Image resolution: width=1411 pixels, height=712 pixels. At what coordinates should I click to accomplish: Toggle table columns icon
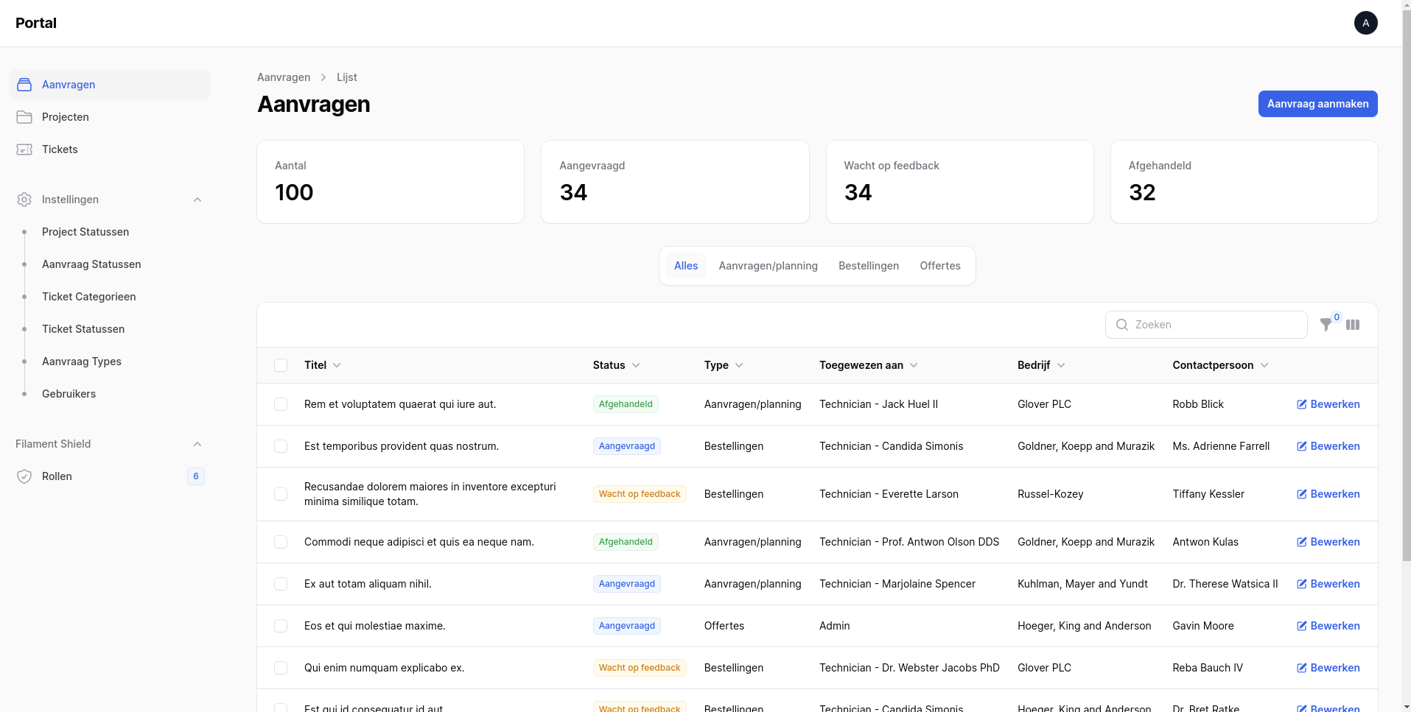(x=1353, y=325)
